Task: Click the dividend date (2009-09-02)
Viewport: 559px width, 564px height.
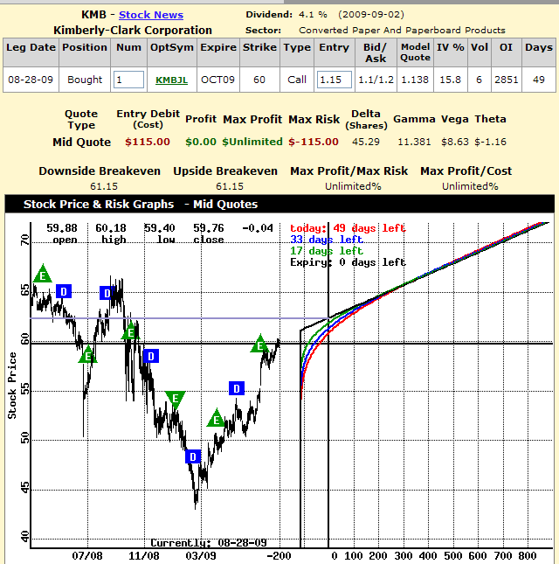Action: coord(371,15)
